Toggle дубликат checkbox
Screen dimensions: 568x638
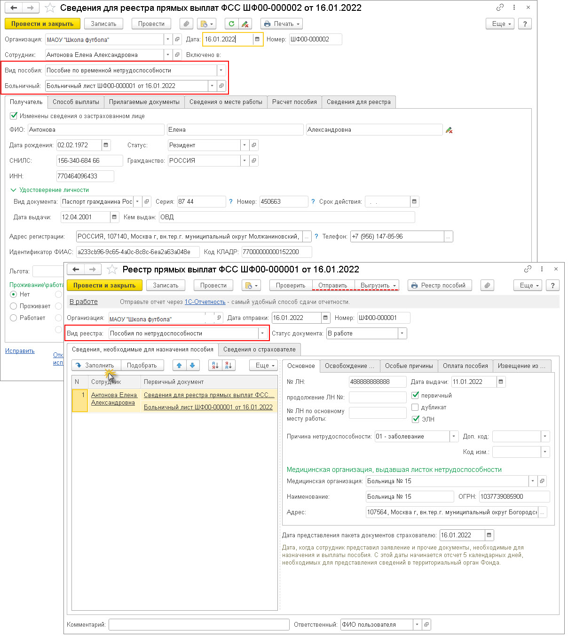415,407
